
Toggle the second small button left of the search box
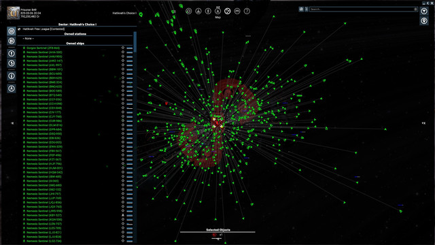click(x=307, y=9)
